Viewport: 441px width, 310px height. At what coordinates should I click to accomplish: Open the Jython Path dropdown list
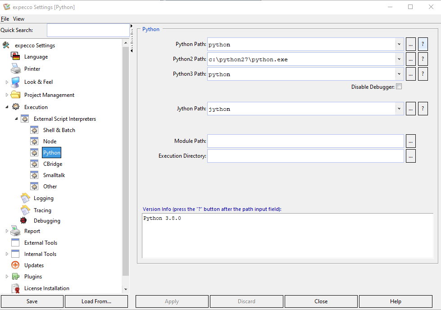click(x=399, y=109)
